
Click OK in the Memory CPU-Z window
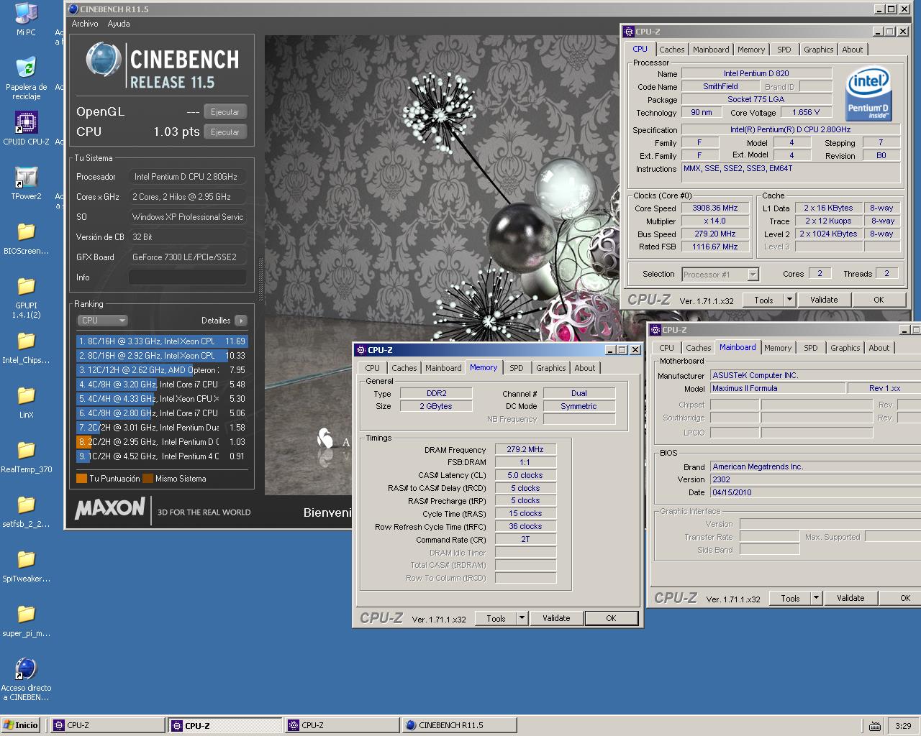point(611,618)
